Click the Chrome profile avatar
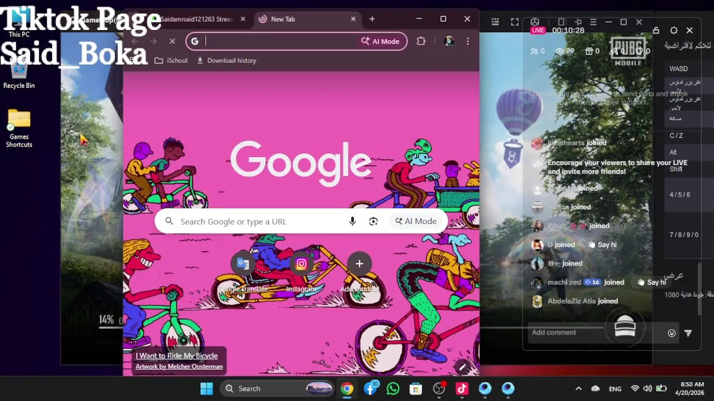 (449, 41)
